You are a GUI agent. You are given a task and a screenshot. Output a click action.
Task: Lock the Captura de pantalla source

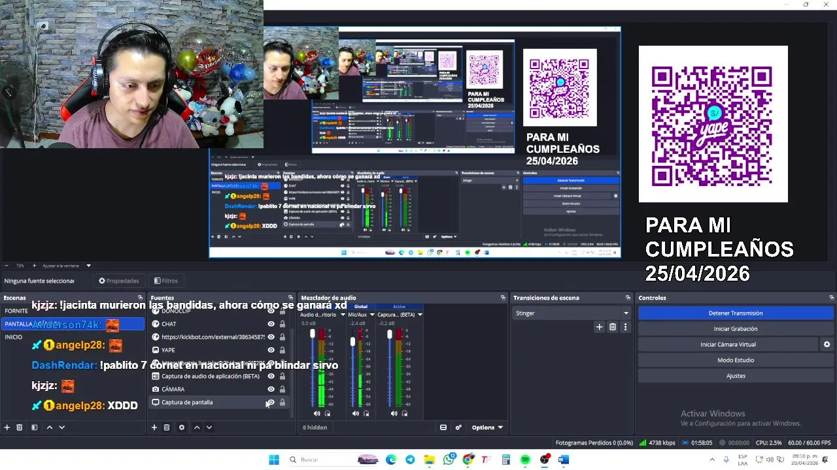pos(282,402)
